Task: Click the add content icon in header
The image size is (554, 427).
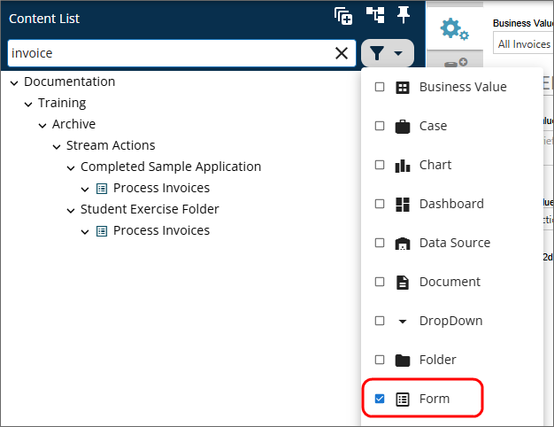Action: [343, 16]
